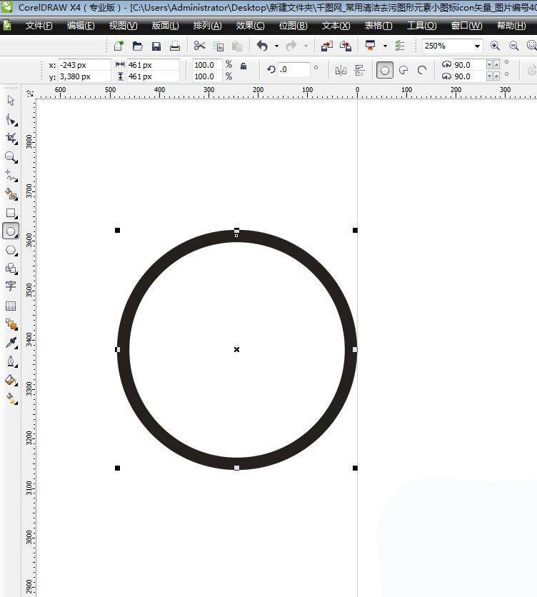Select the Crop tool
Viewport: 537px width, 597px height.
11,138
